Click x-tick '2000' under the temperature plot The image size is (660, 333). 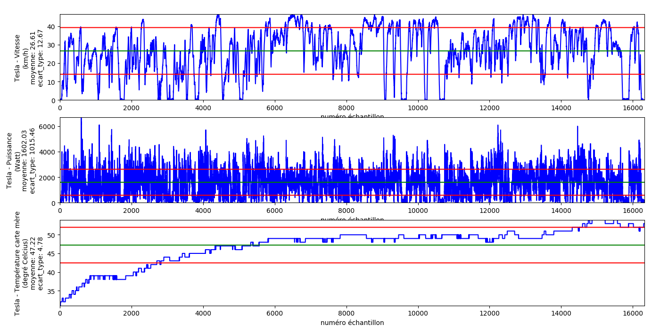(132, 313)
